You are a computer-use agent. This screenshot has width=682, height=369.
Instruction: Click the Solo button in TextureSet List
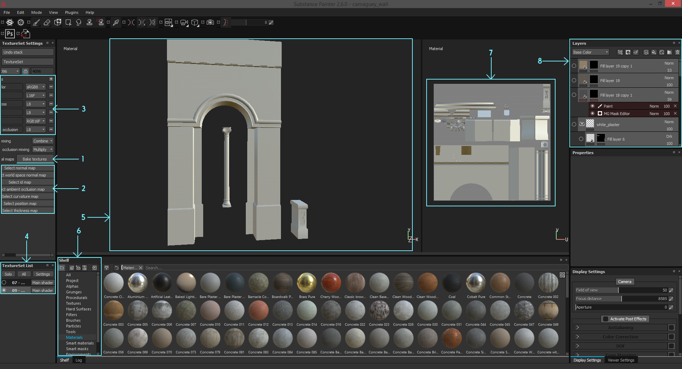click(x=8, y=274)
